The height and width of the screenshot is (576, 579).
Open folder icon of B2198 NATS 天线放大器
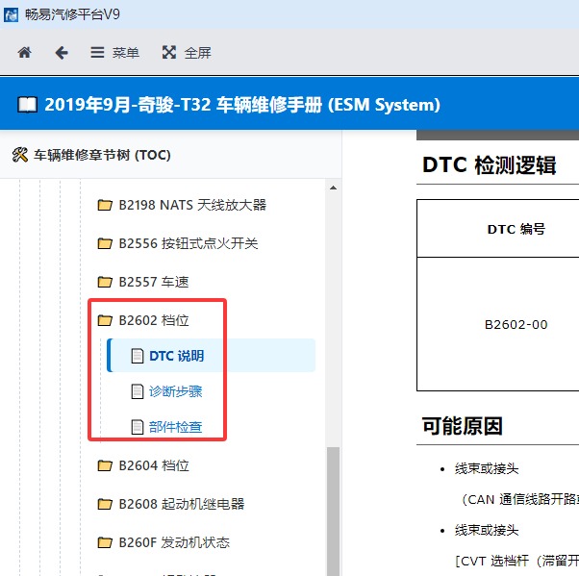[105, 205]
